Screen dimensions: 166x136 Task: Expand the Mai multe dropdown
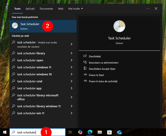coord(76,9)
